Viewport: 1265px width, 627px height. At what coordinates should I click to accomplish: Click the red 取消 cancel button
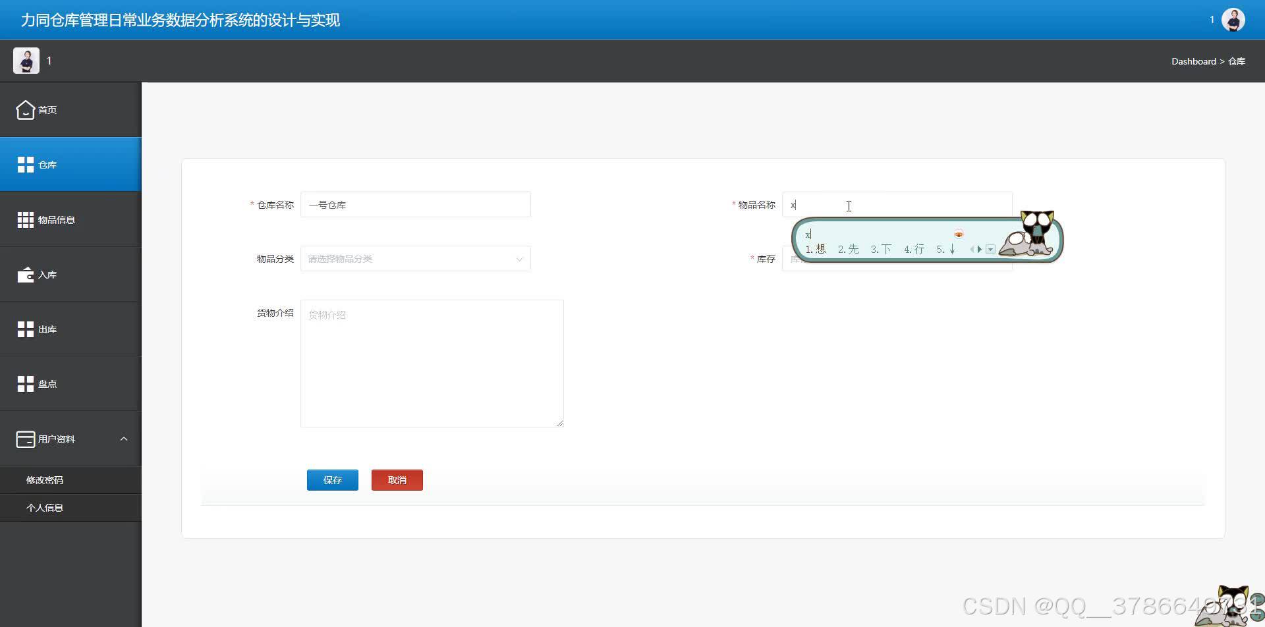[397, 480]
